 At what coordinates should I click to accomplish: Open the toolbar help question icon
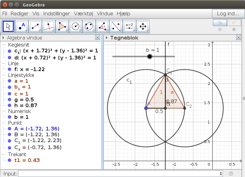[x=220, y=29]
